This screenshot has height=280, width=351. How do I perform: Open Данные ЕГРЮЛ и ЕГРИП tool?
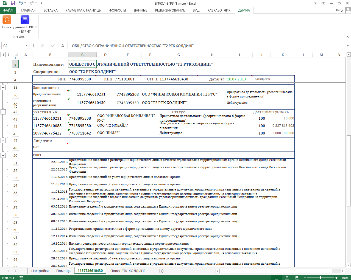coord(25,20)
